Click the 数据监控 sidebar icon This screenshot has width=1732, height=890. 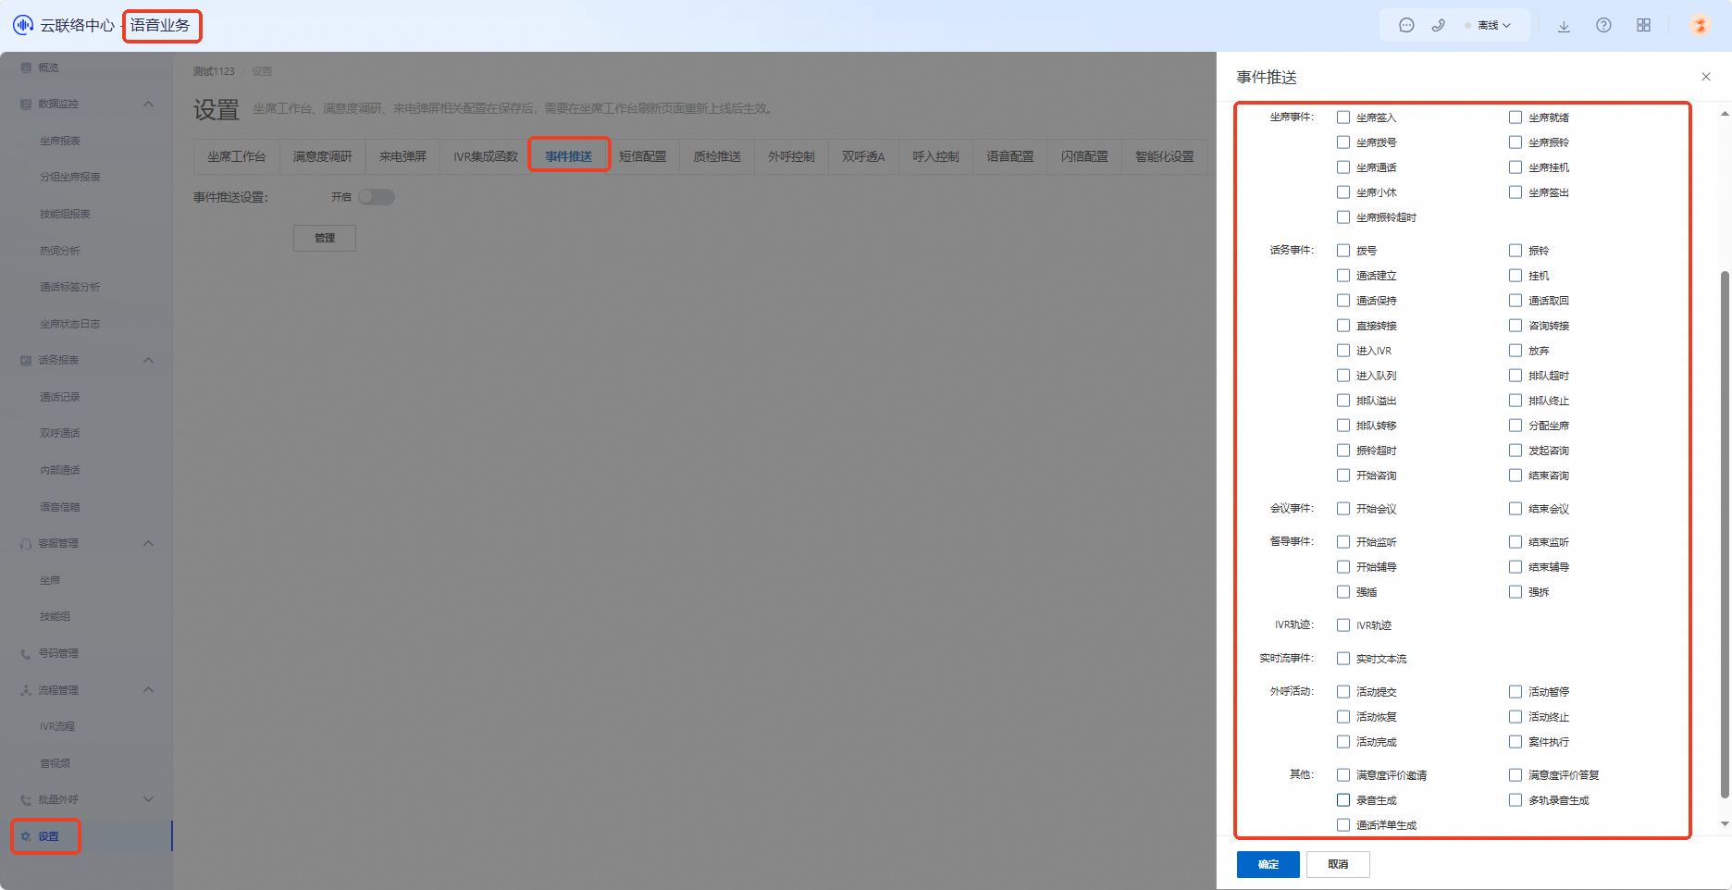coord(26,104)
